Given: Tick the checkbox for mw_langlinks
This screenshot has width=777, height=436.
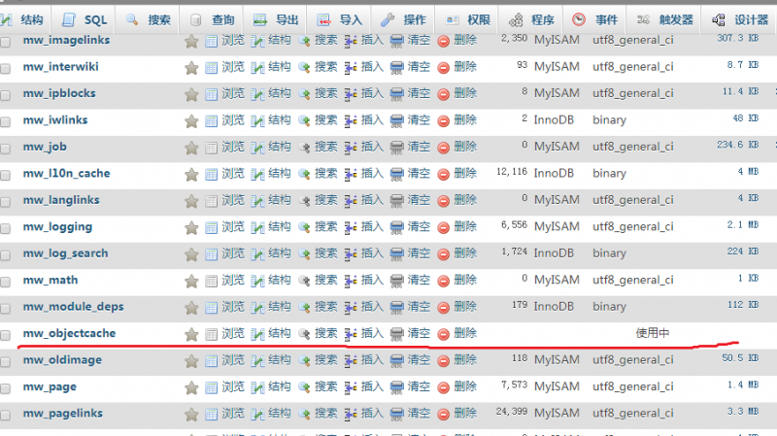Looking at the screenshot, I should coord(6,202).
